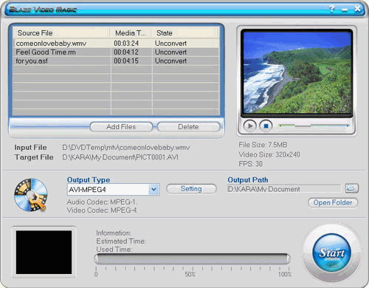Click the Estimated Time label

(x=121, y=241)
